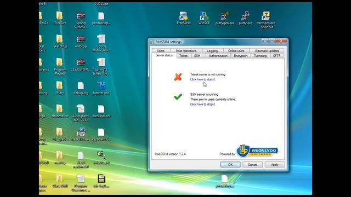Click 'Click here to stop it' SSH link

pyautogui.click(x=202, y=105)
